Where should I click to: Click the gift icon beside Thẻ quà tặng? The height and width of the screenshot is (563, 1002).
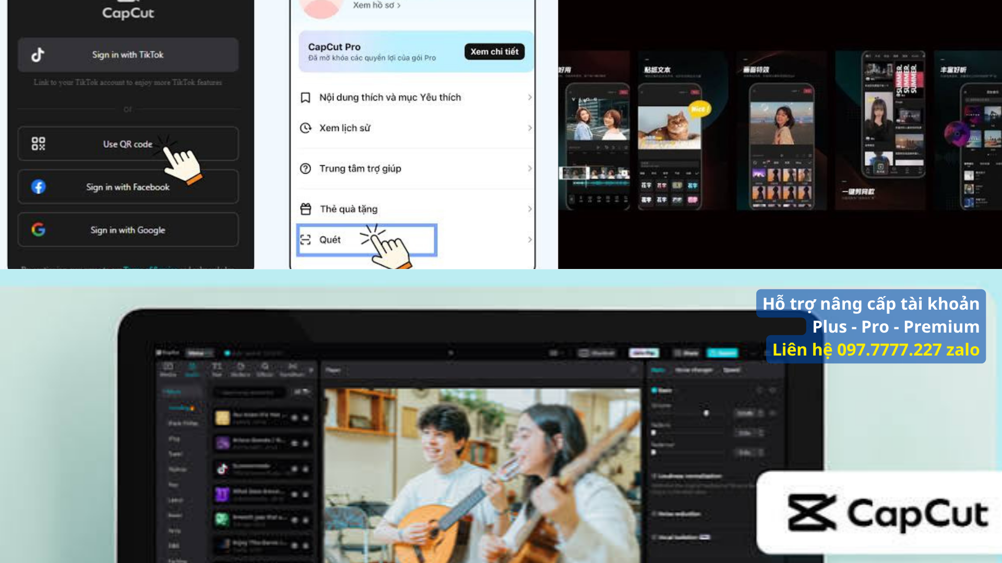[x=306, y=209]
